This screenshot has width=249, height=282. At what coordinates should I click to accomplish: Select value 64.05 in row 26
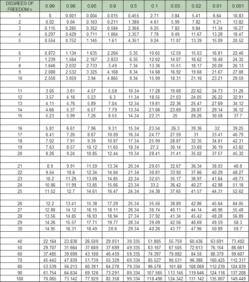(x=238, y=203)
